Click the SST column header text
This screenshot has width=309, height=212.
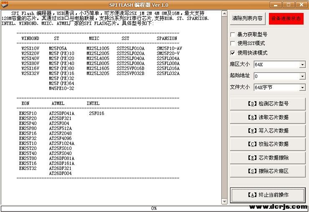click(125, 38)
